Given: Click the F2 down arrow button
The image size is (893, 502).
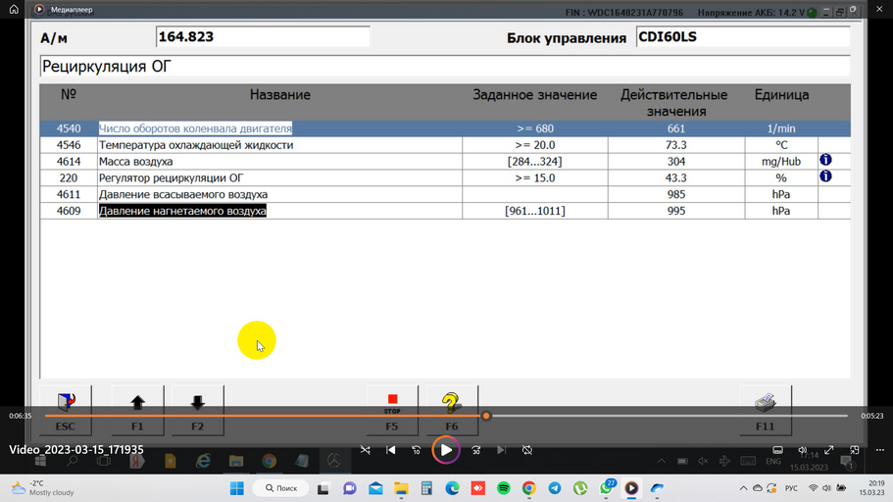Looking at the screenshot, I should coord(198,411).
